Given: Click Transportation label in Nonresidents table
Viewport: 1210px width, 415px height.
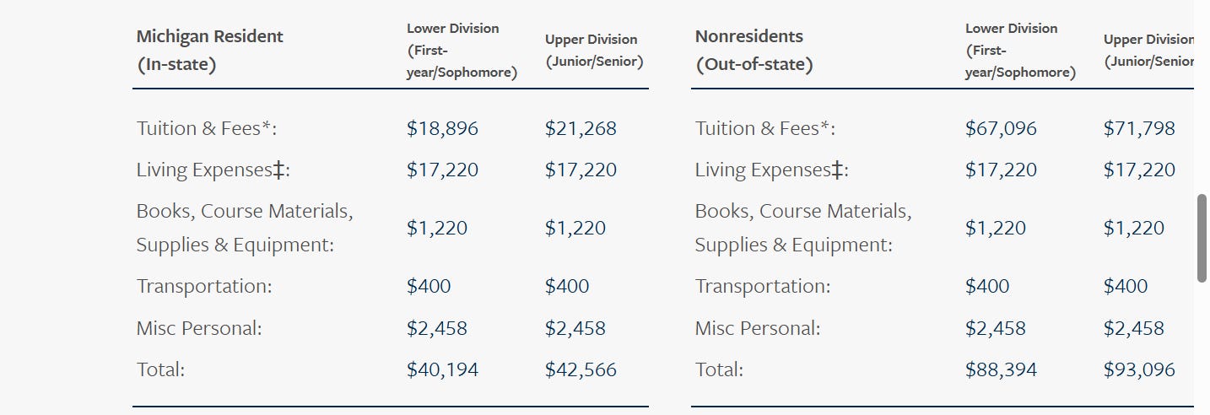Looking at the screenshot, I should point(763,286).
